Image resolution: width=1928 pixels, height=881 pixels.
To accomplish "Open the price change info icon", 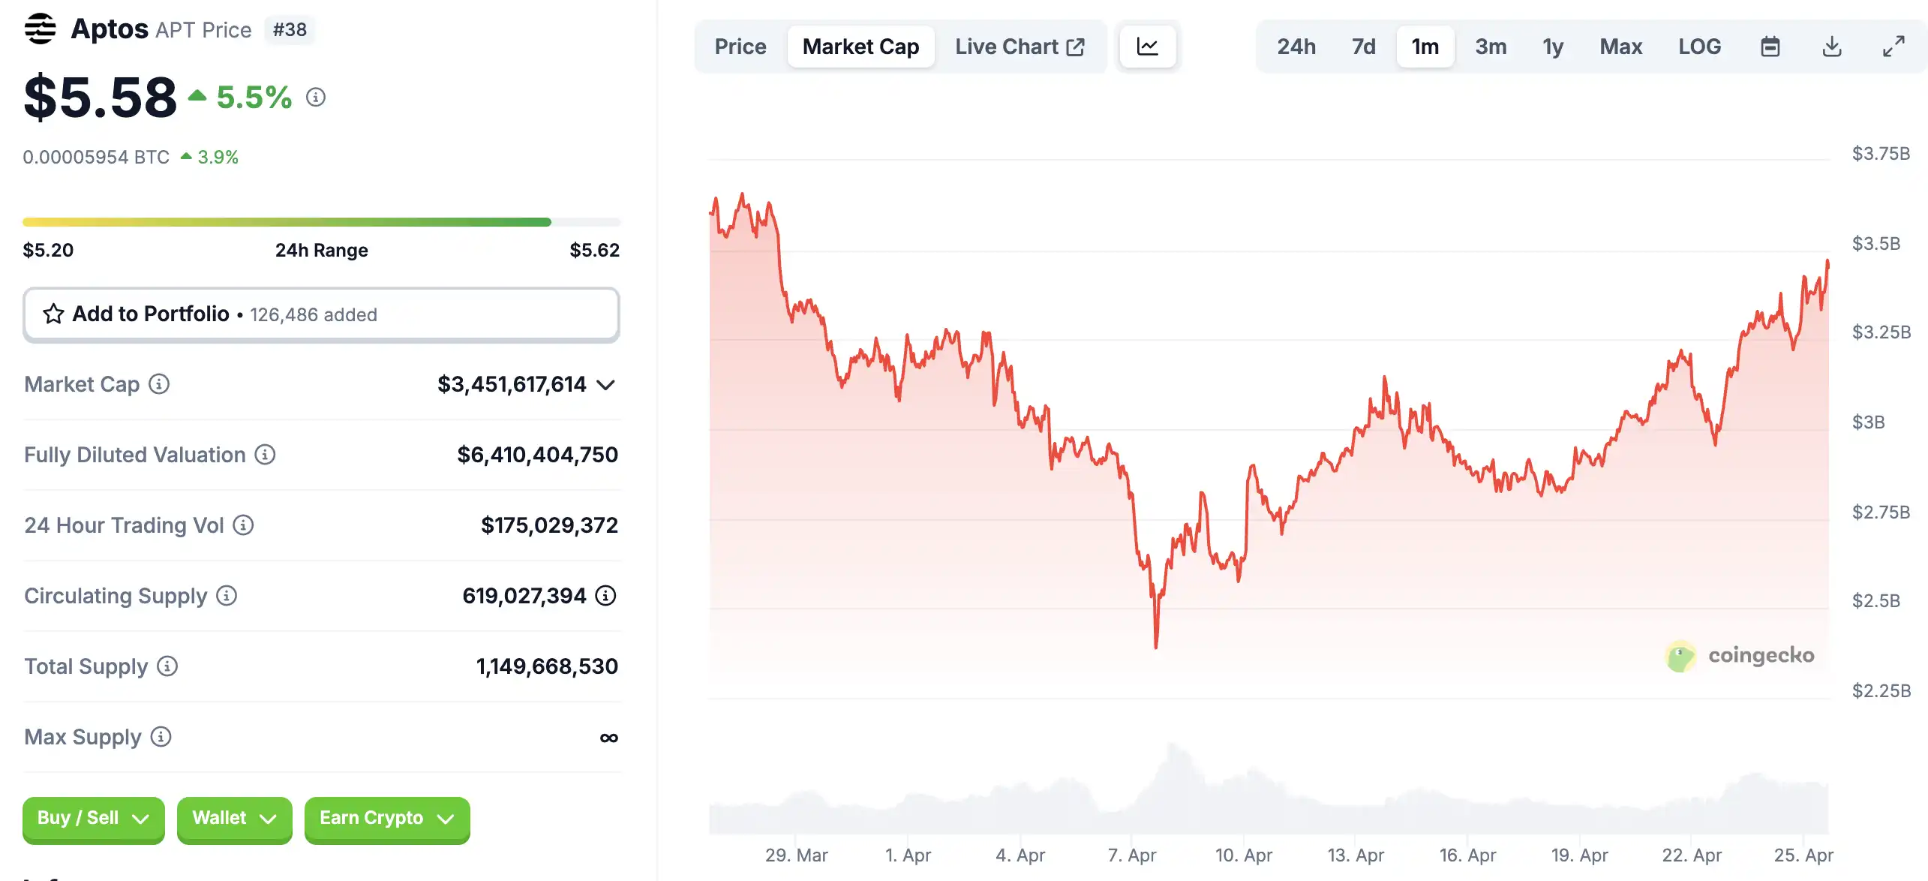I will 316,98.
